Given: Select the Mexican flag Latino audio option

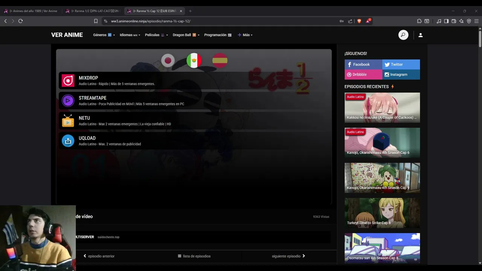Looking at the screenshot, I should pyautogui.click(x=194, y=60).
